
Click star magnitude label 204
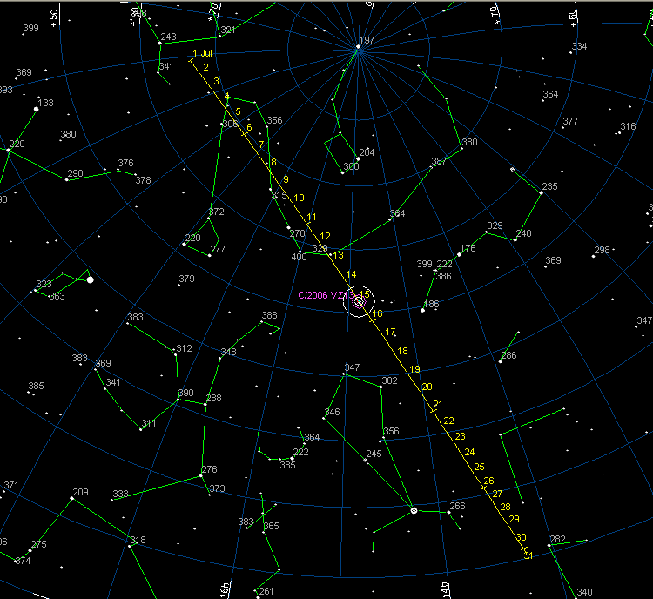367,152
